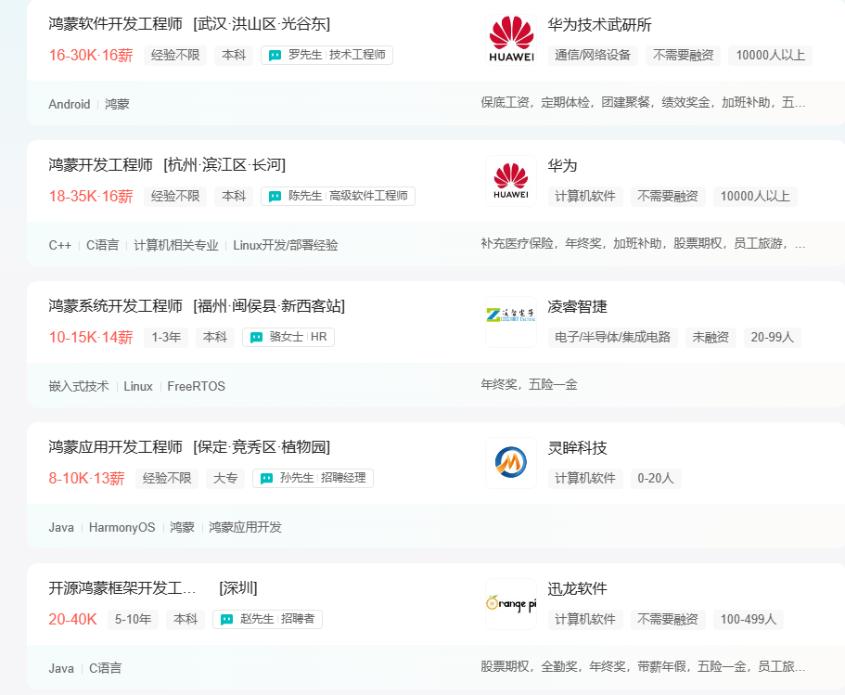845x695 pixels.
Task: Click the 0-20人 company size tag
Action: [x=655, y=478]
